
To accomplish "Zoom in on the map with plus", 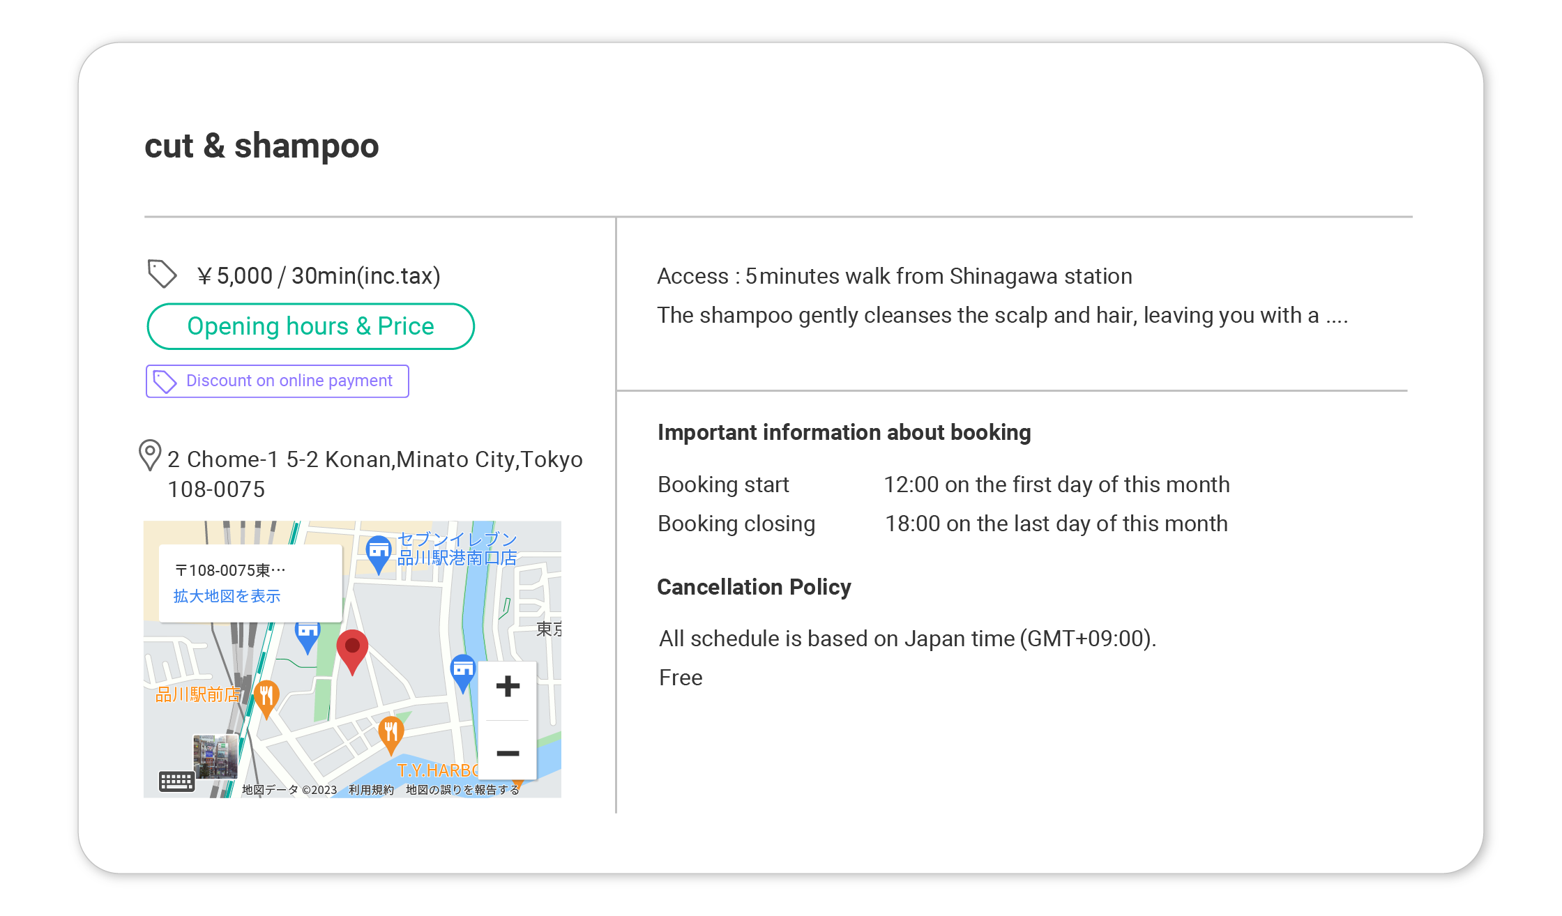I will (x=508, y=687).
